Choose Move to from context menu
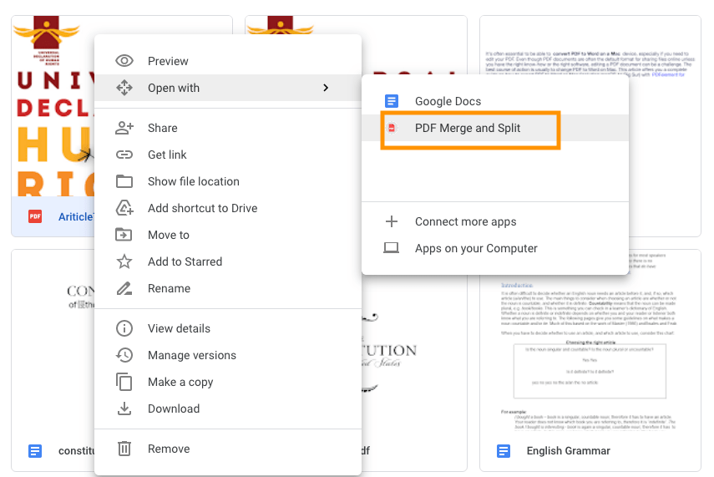This screenshot has width=714, height=477. (168, 235)
